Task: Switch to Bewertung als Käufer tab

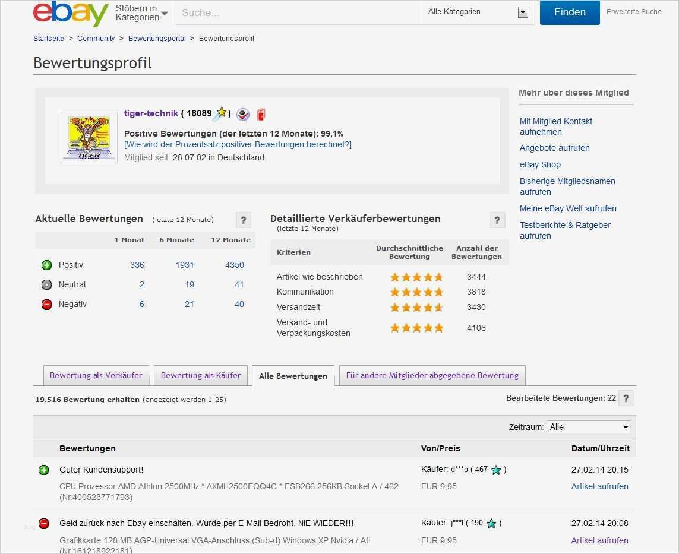Action: [201, 375]
